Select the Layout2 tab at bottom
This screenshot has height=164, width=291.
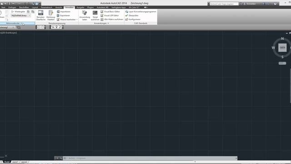click(24, 162)
